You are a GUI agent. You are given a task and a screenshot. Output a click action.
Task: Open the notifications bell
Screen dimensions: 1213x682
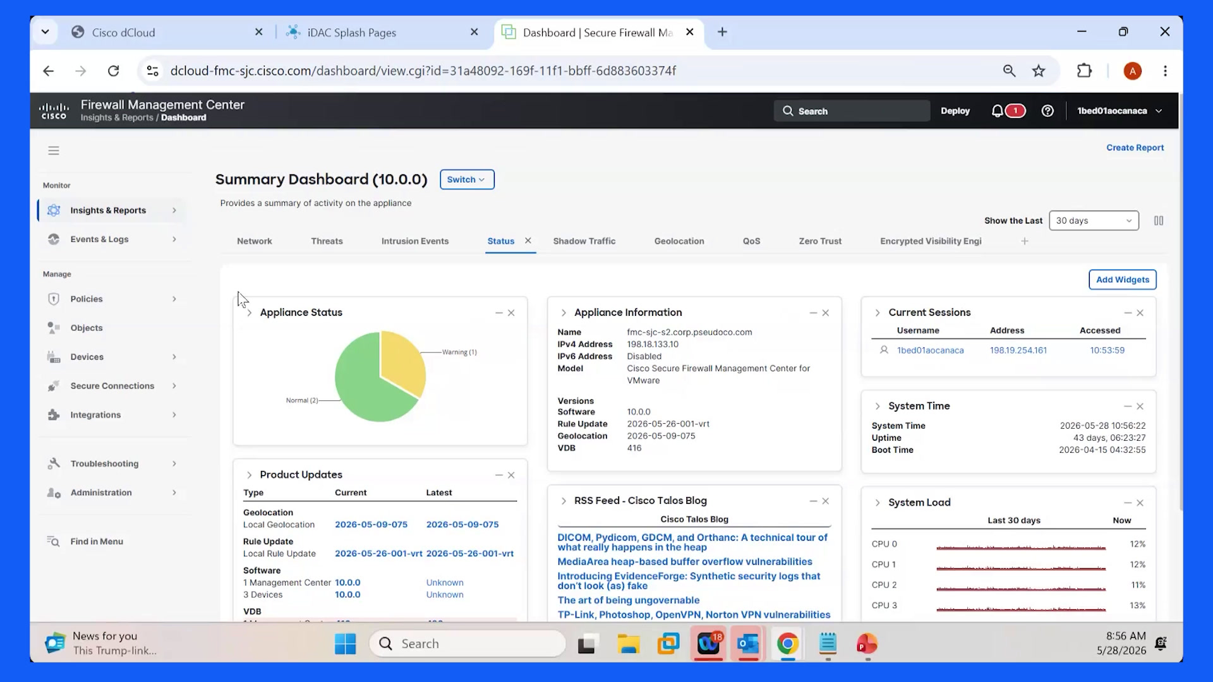click(997, 111)
